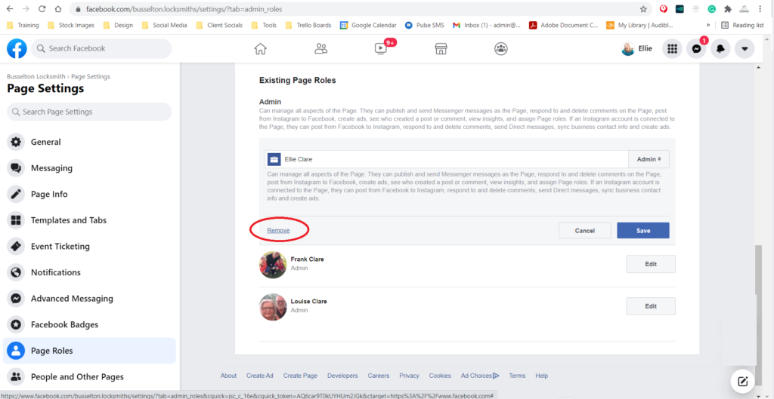
Task: Open Advanced Messaging settings
Action: coord(89,299)
